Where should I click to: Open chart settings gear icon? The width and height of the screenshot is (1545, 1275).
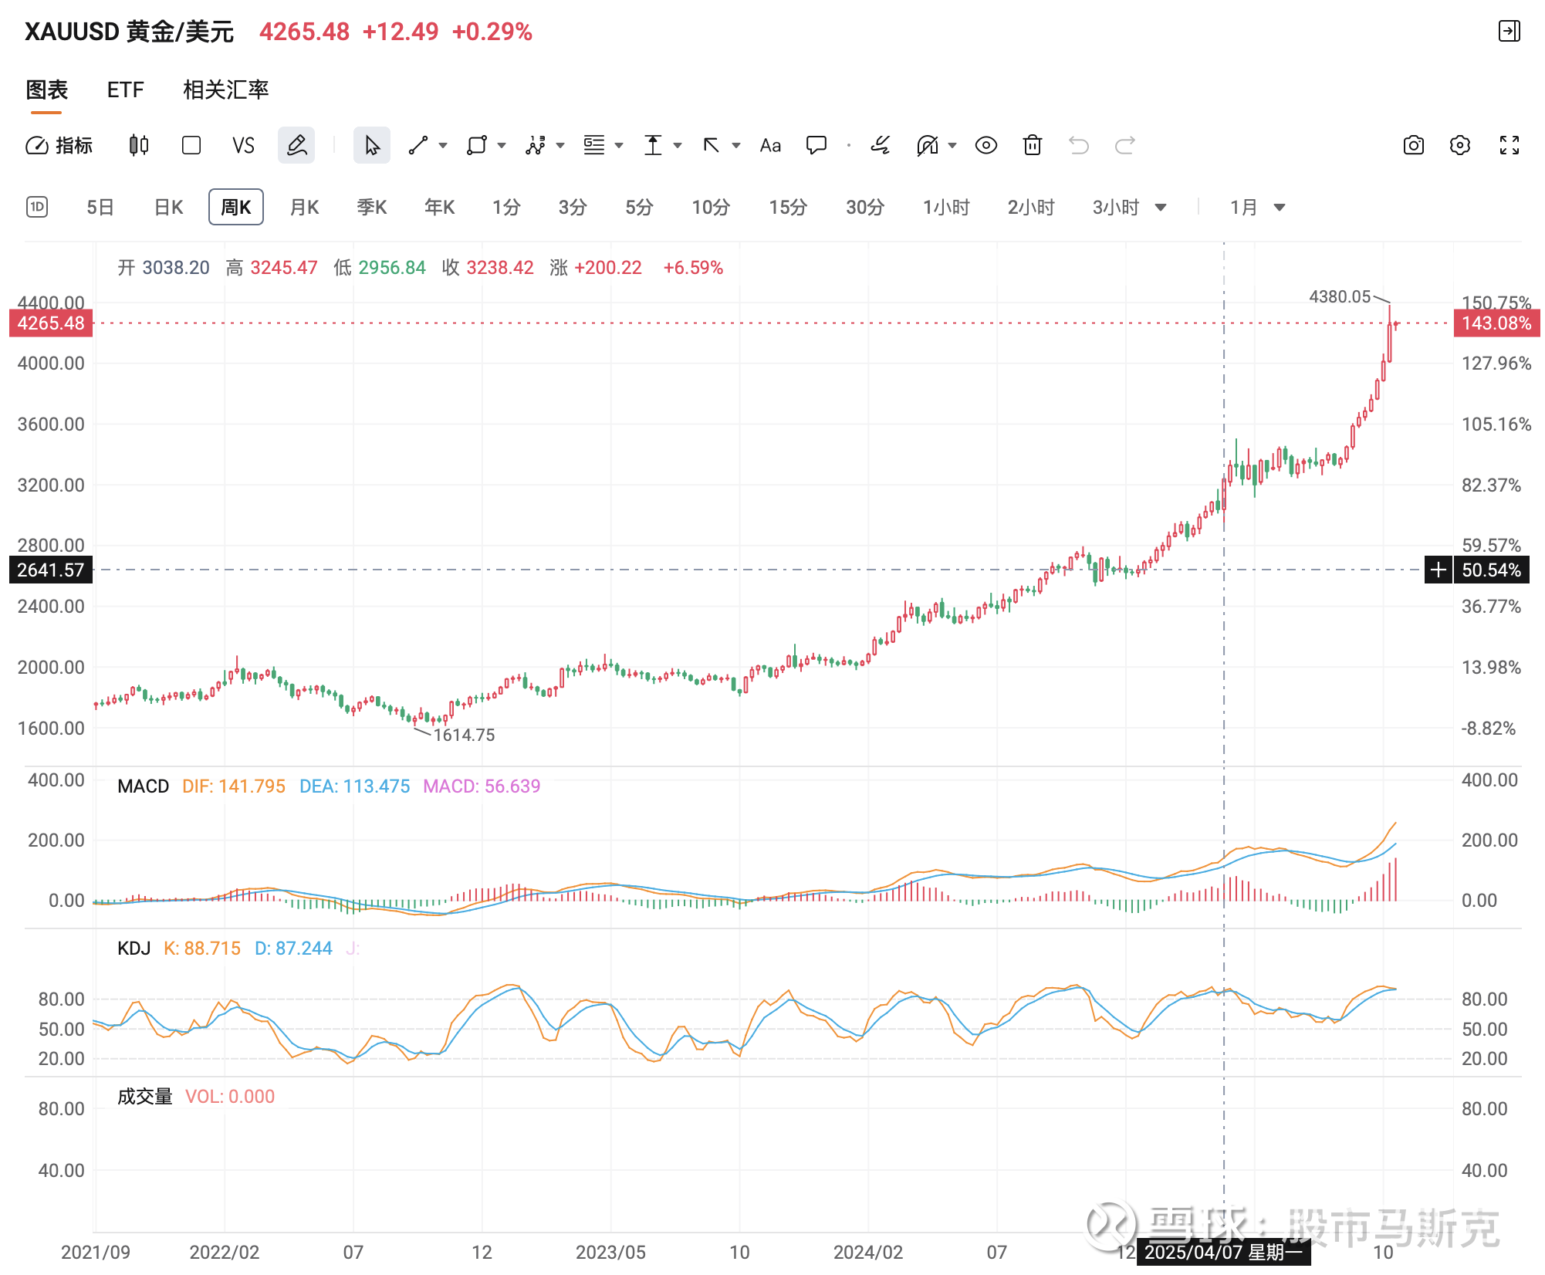[x=1459, y=145]
